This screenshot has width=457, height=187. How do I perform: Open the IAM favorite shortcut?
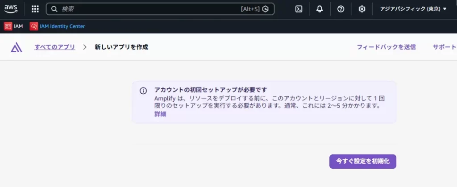[13, 26]
